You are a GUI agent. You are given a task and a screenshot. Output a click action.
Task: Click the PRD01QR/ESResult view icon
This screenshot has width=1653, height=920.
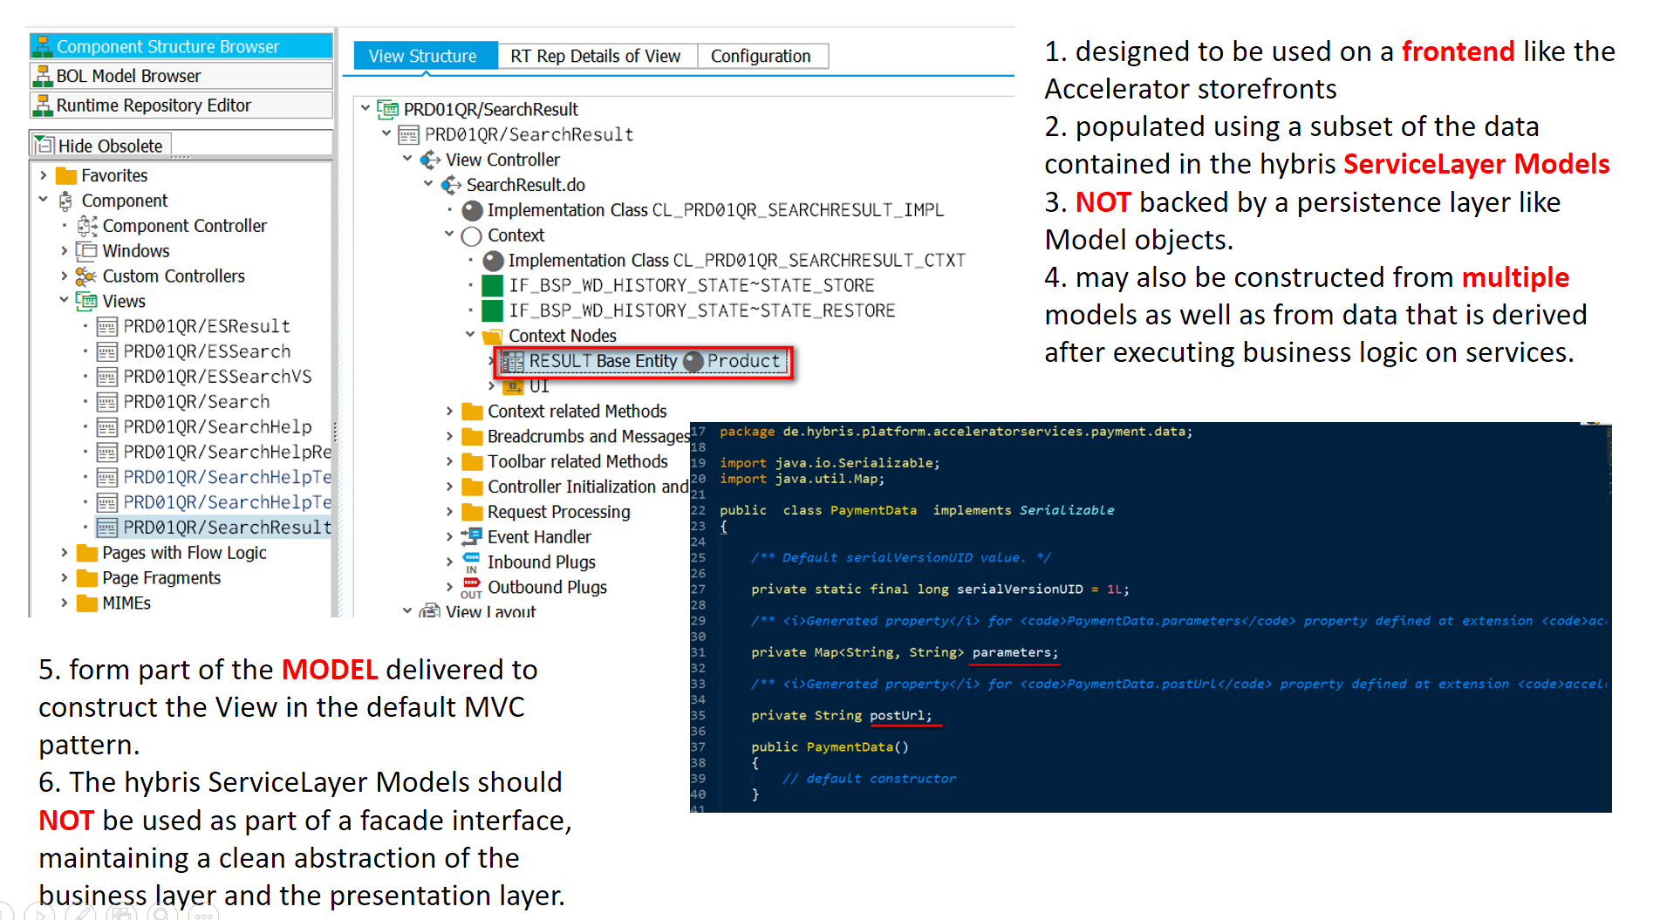(107, 326)
